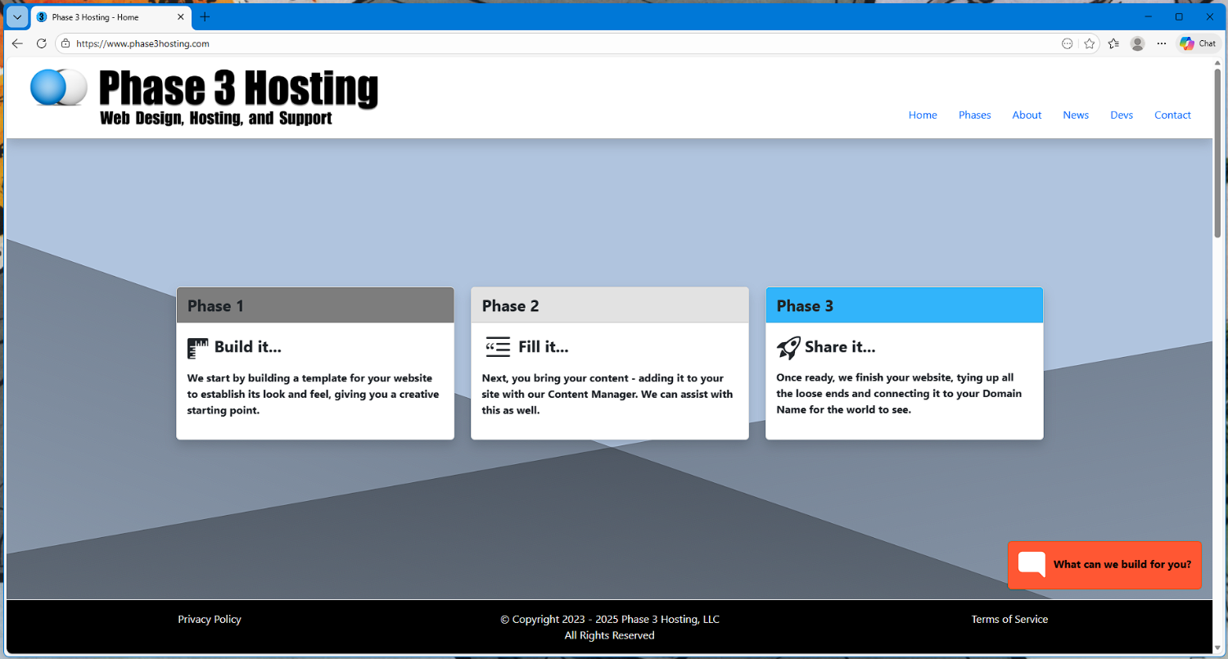
Task: Open the Contact navigation link
Action: pyautogui.click(x=1172, y=115)
